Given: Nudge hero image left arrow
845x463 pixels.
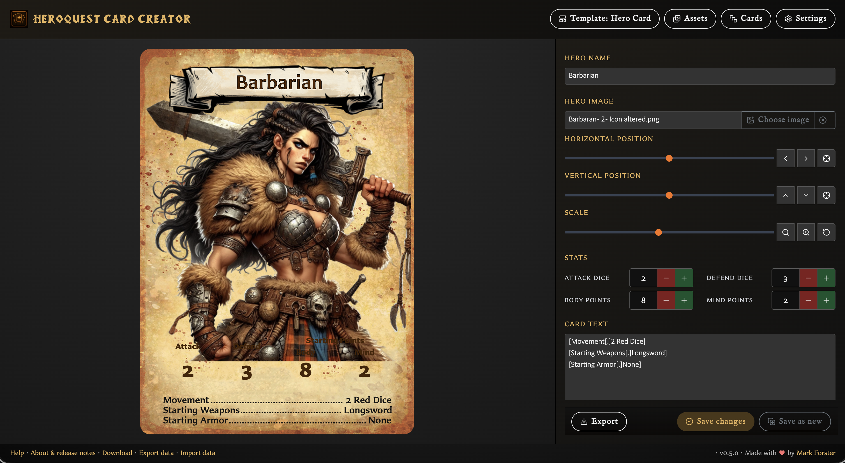Looking at the screenshot, I should [785, 159].
